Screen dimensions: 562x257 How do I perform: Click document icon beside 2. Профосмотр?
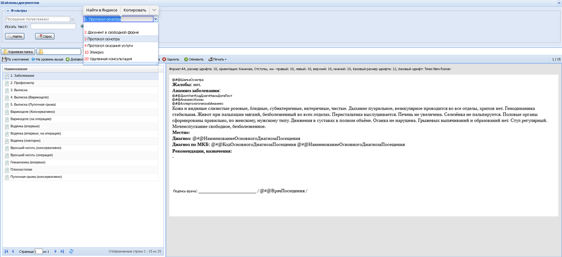point(7,82)
